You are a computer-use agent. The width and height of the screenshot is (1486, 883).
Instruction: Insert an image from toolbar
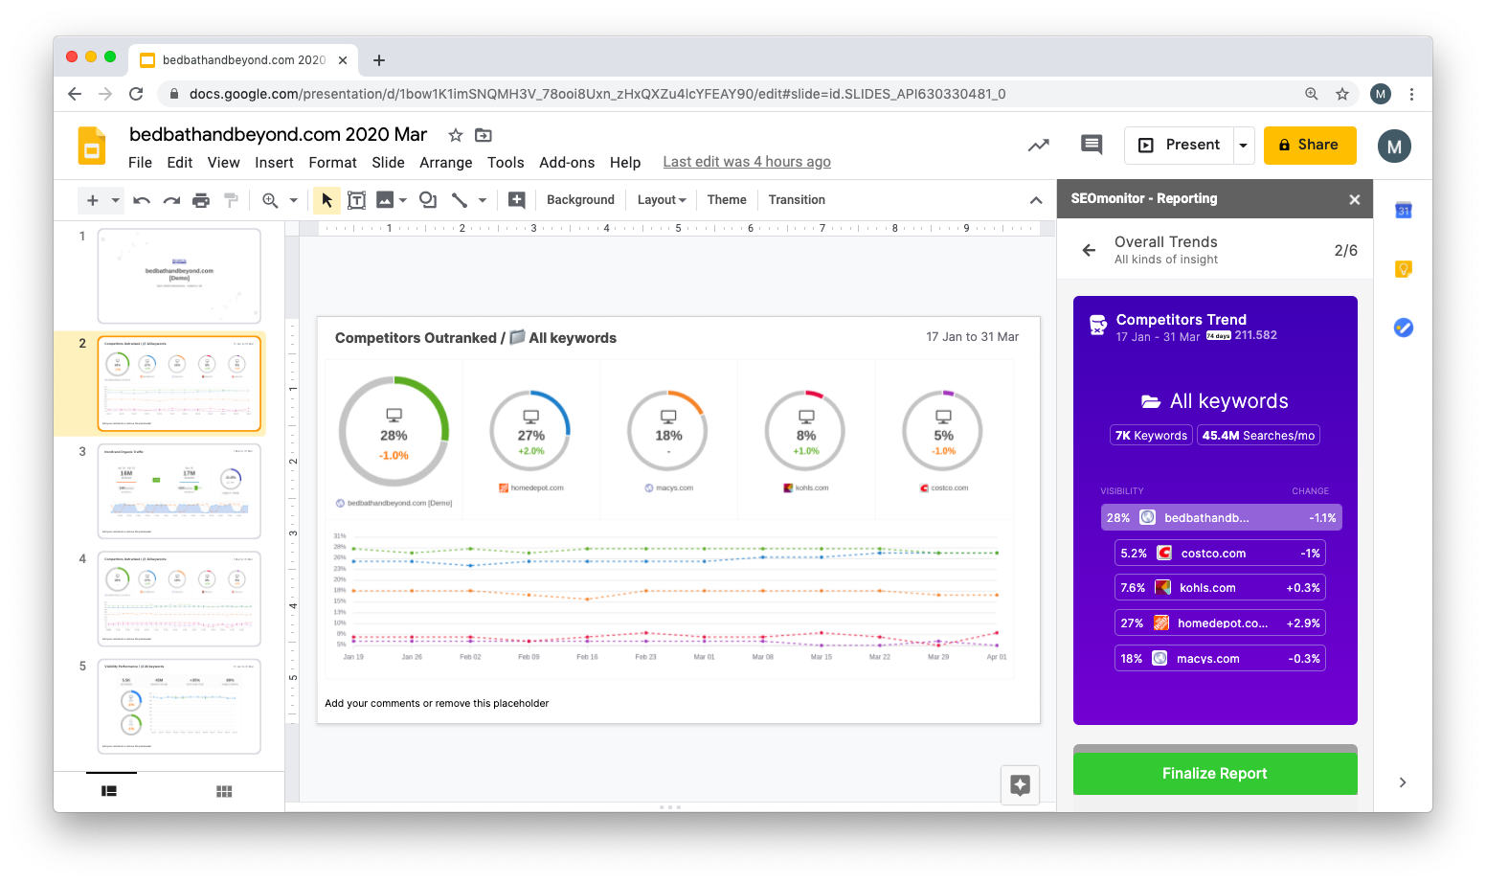tap(385, 200)
